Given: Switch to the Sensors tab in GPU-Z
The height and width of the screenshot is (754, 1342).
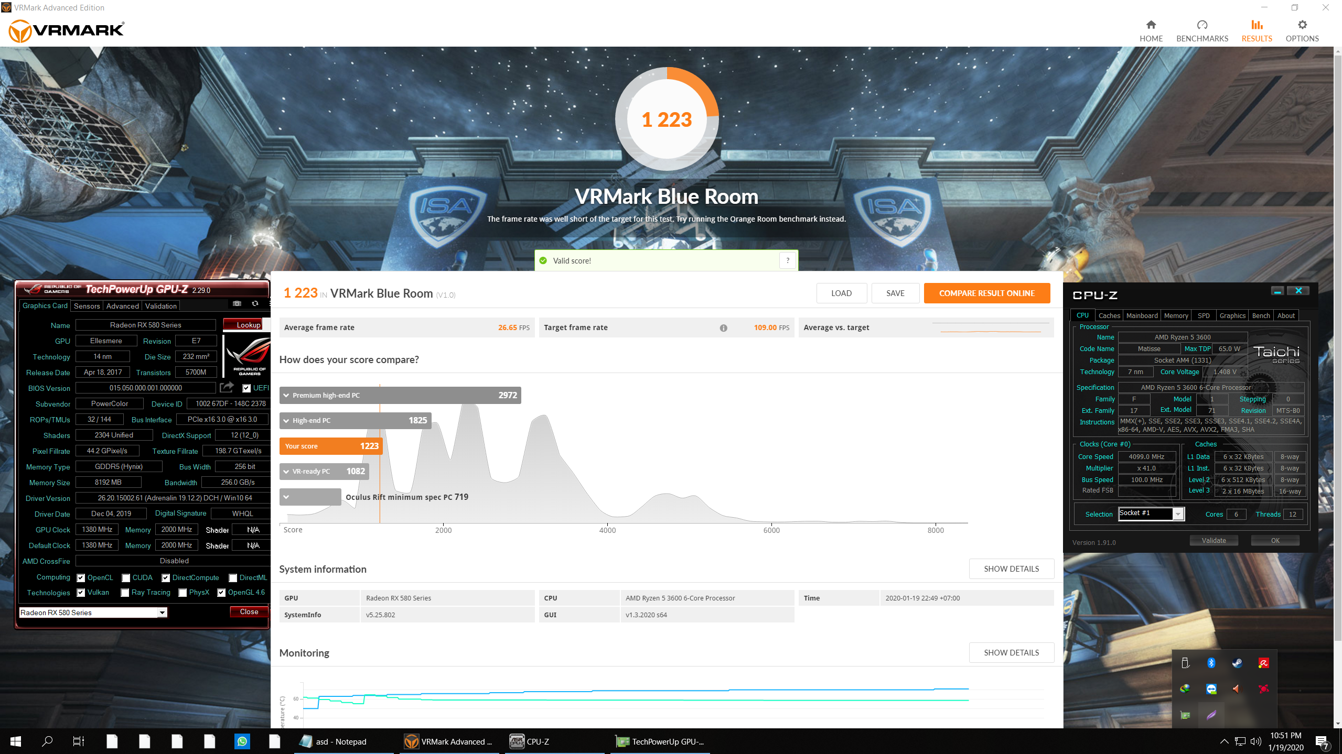Looking at the screenshot, I should coord(87,306).
